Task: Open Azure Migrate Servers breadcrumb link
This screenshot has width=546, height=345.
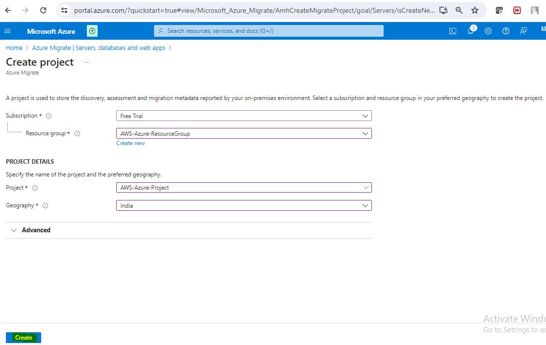Action: pyautogui.click(x=99, y=48)
